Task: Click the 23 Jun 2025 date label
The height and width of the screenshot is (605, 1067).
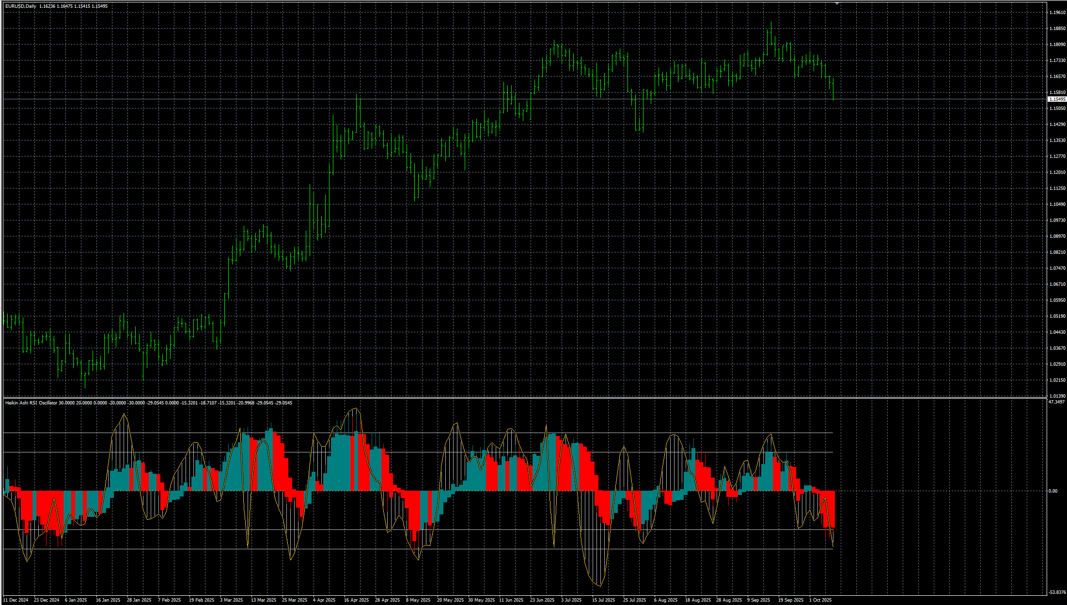Action: (542, 600)
